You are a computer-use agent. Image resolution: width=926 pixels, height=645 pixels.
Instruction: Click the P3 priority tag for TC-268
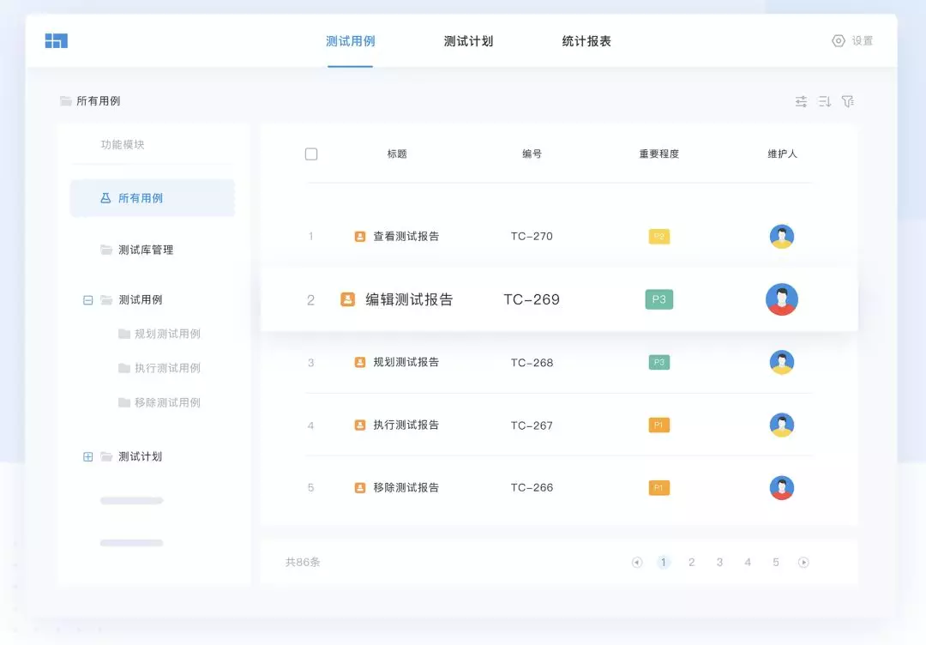click(659, 362)
